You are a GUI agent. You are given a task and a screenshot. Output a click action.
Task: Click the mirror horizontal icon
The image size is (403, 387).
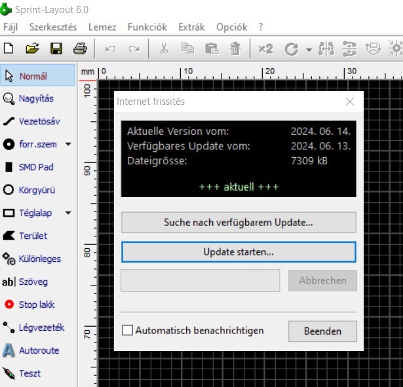(x=326, y=48)
